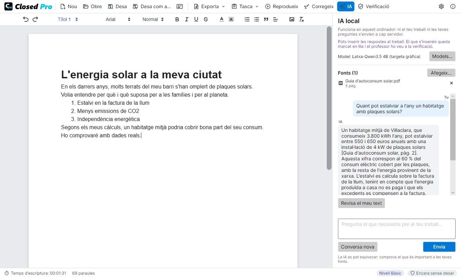Start a Conversa nova
Viewport: 461px width, 278px height.
pyautogui.click(x=358, y=247)
